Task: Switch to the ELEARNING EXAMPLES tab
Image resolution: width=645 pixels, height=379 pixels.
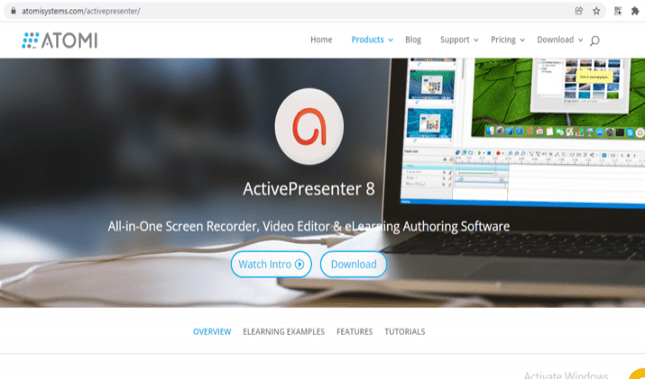Action: pyautogui.click(x=283, y=332)
